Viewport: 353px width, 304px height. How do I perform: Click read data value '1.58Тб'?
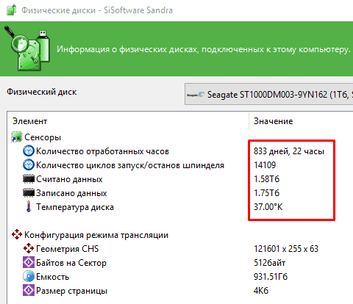tap(266, 179)
